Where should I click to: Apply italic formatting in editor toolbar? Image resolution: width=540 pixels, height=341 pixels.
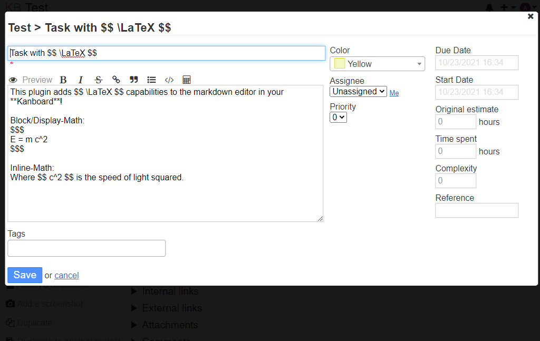(81, 80)
